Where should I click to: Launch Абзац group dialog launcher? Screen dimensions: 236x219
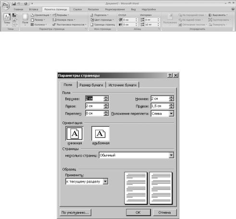(x=159, y=29)
